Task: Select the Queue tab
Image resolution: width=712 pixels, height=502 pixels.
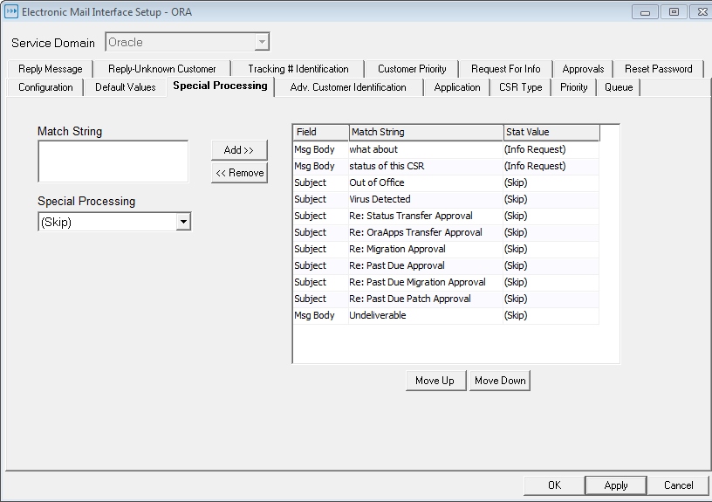Action: pos(619,87)
